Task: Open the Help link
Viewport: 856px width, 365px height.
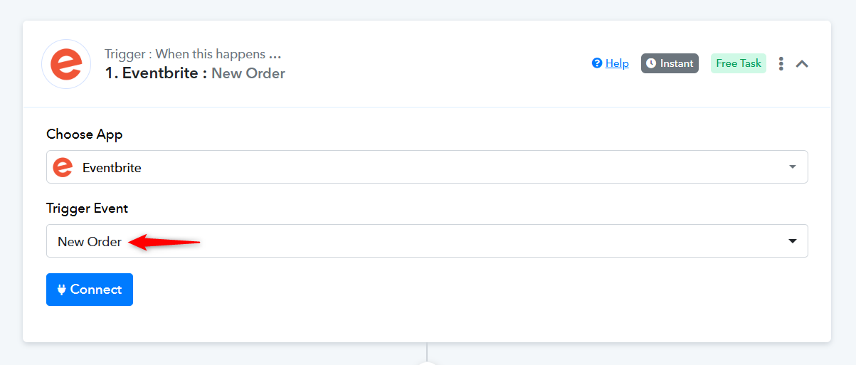Action: coord(617,63)
